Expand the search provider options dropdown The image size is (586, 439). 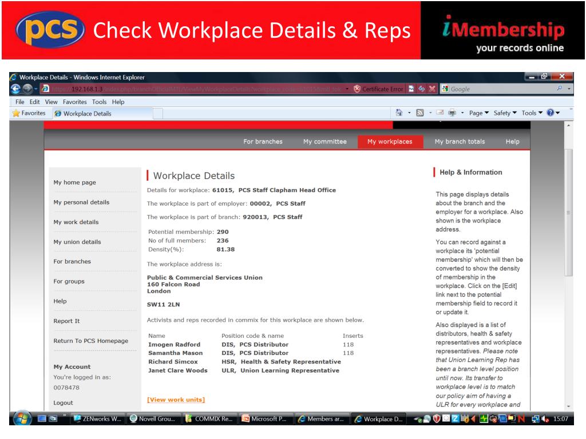point(569,89)
